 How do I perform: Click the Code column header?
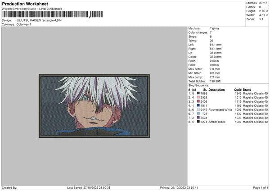click(238, 89)
